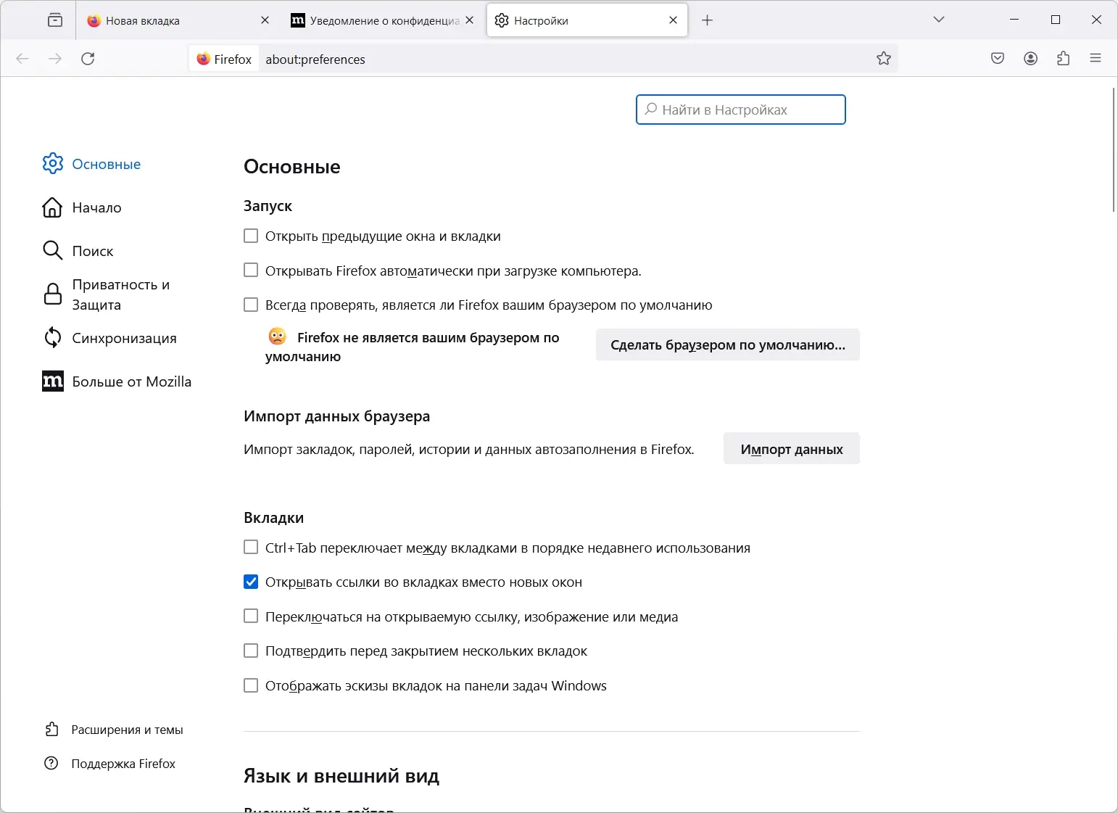Enable Подтвердить перед закрытием нескольких вкладок
Screen dimensions: 1118x813
pos(251,651)
